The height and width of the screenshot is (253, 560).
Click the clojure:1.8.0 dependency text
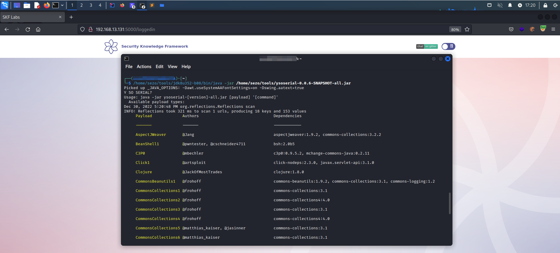289,172
